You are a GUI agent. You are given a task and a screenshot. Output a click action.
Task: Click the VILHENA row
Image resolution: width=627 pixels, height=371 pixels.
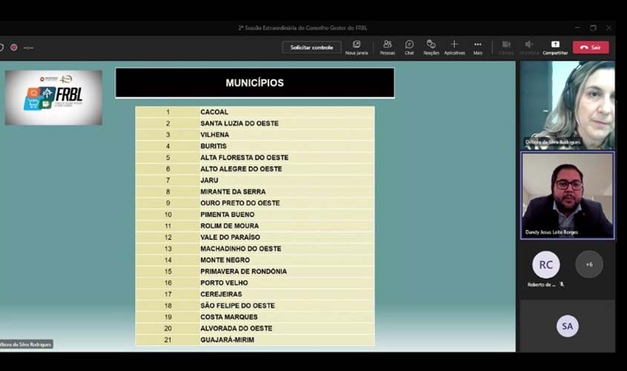tap(255, 135)
